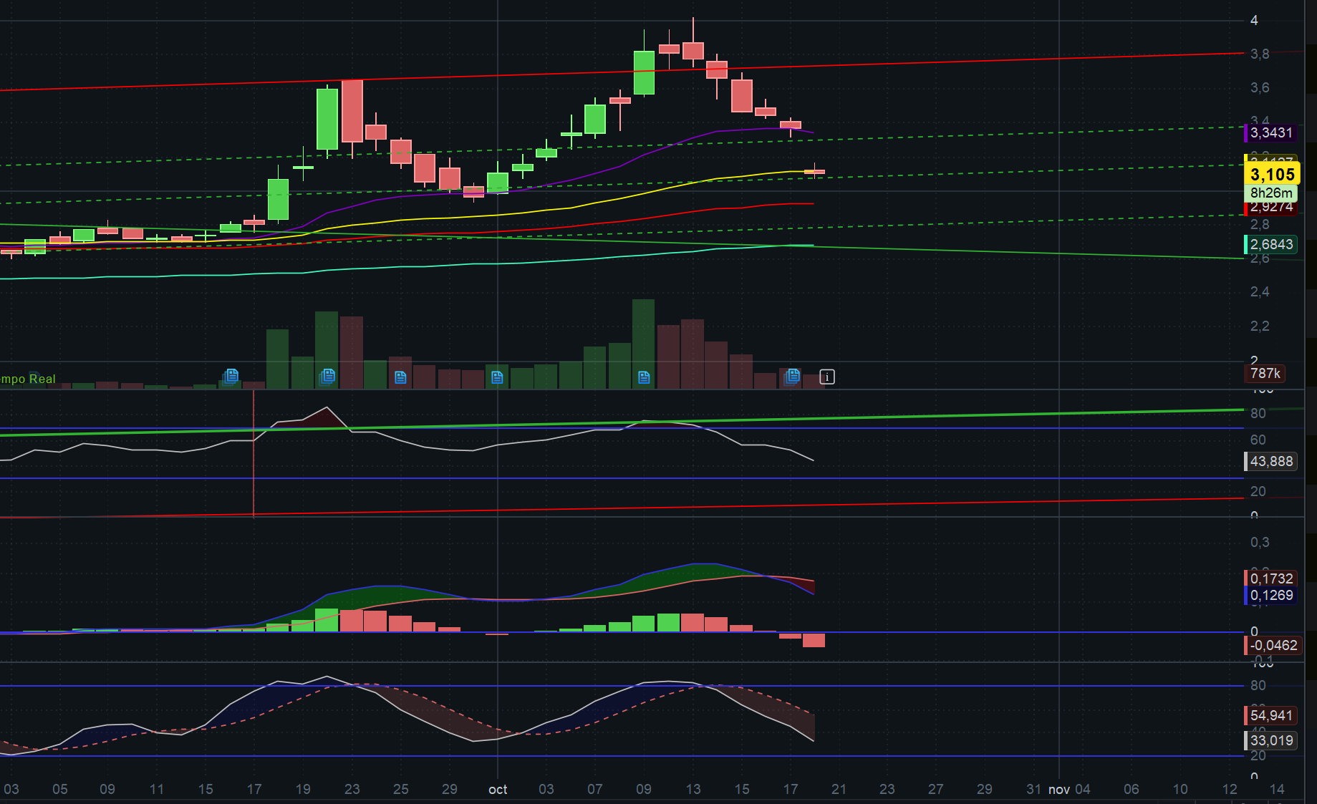Click the 0,1732 MACD value label
This screenshot has height=804, width=1317.
coord(1271,578)
